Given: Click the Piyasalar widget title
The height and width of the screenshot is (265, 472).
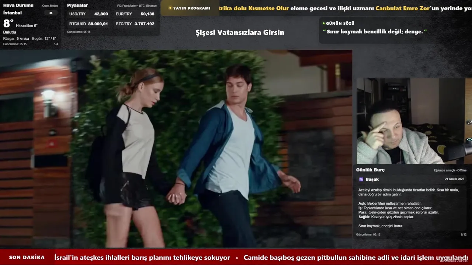Looking at the screenshot, I should tap(77, 6).
